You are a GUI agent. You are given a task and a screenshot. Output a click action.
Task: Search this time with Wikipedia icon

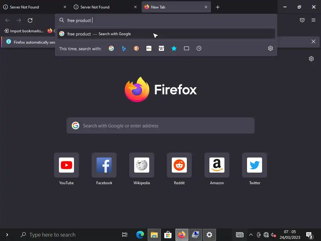pyautogui.click(x=161, y=48)
